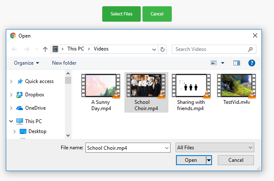The image size is (274, 181).
Task: Click the Change your view icon
Action: 214,63
